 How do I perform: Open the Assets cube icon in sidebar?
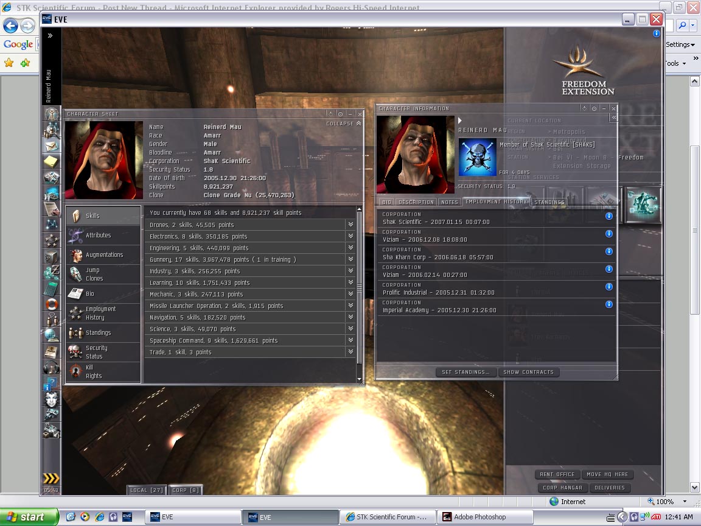52,256
